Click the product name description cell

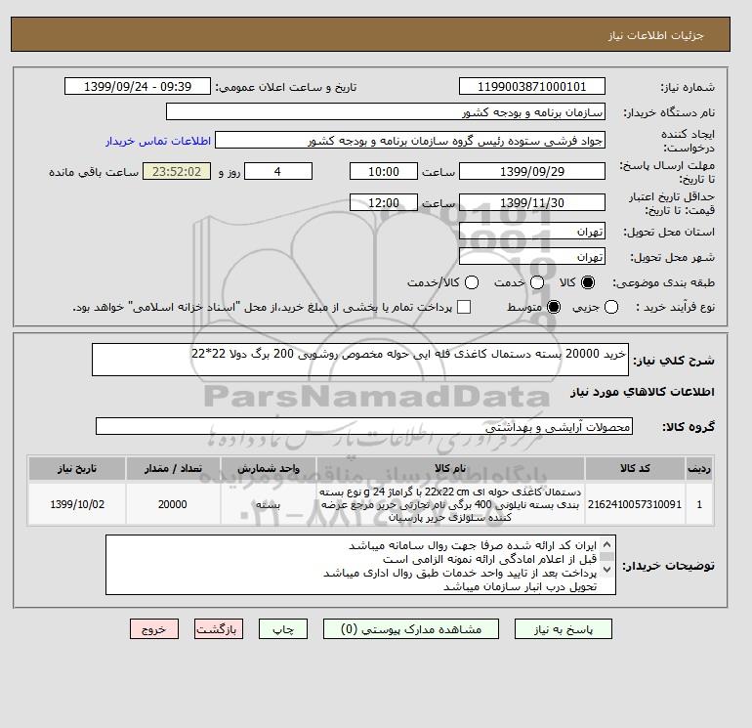click(x=450, y=504)
